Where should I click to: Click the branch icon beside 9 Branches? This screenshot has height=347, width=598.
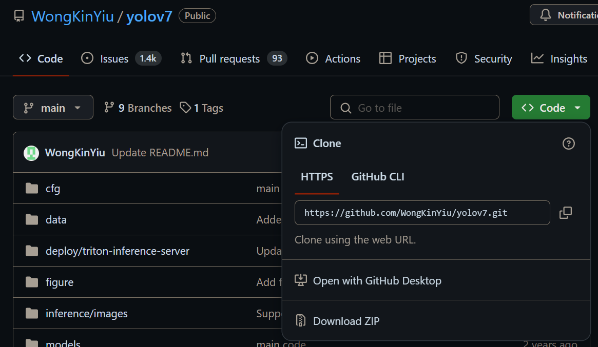pyautogui.click(x=109, y=108)
